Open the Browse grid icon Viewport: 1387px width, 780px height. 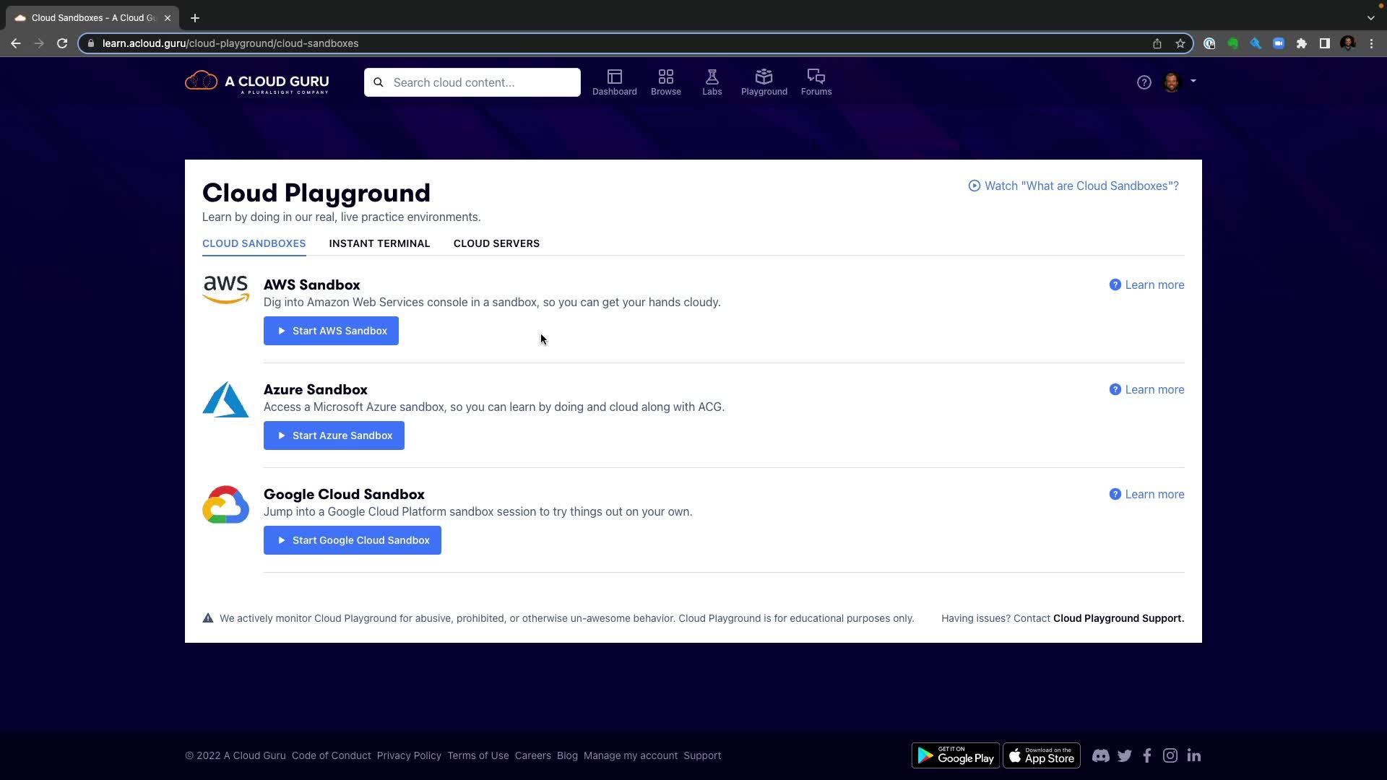(665, 78)
